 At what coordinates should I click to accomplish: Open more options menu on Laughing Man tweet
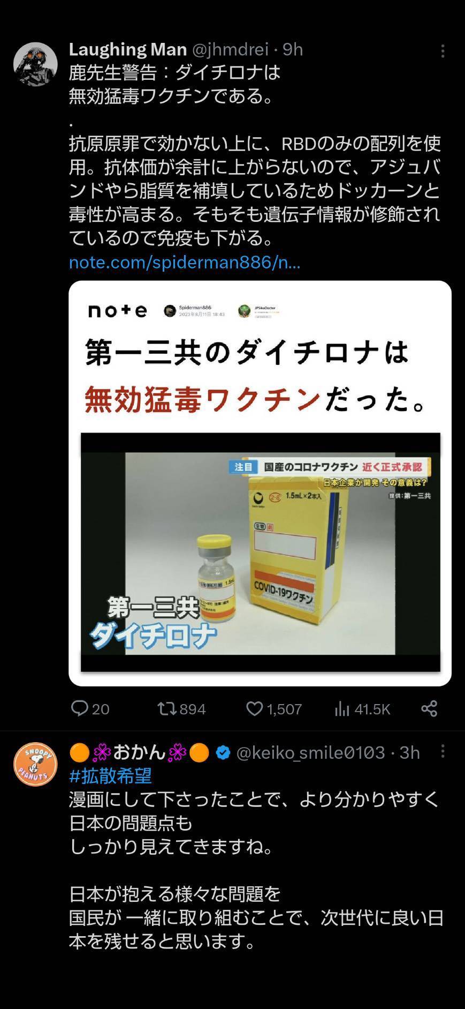pyautogui.click(x=443, y=51)
